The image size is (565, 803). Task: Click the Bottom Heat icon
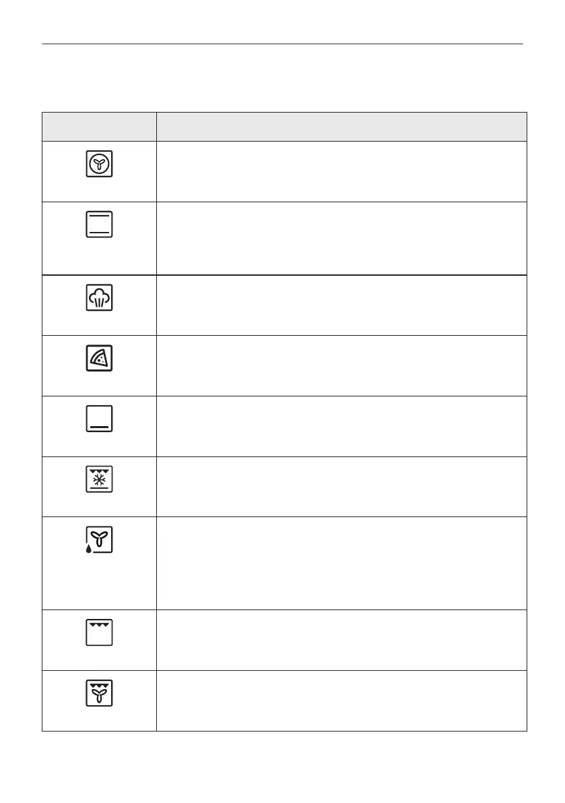tap(99, 419)
